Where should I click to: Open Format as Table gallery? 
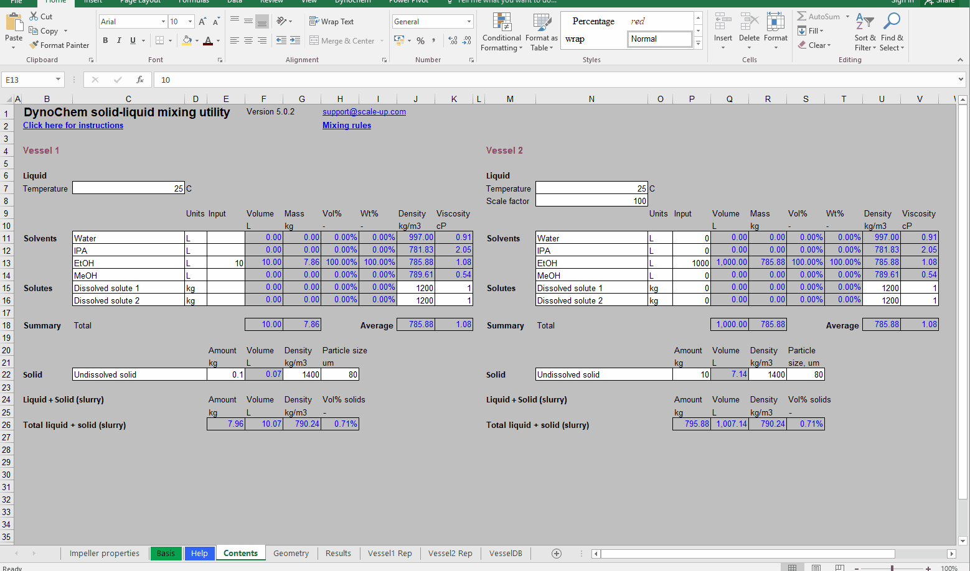tap(542, 32)
